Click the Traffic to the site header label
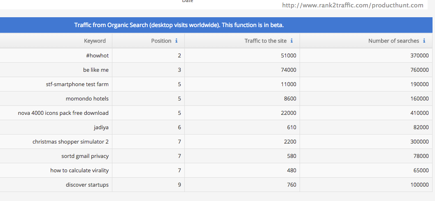435x201 pixels. click(x=265, y=41)
